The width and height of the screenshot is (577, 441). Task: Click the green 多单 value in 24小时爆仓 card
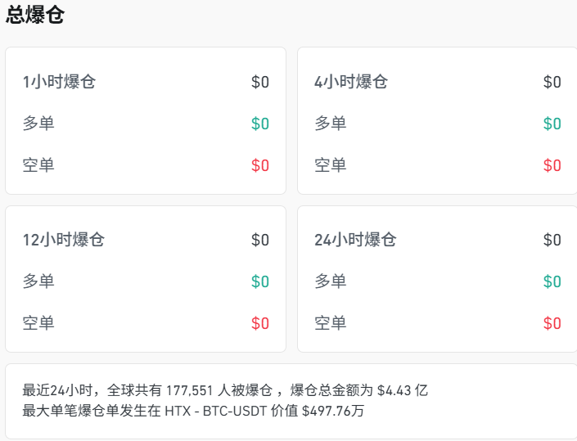pos(552,281)
